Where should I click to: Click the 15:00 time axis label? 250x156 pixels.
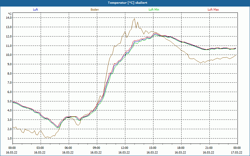click(x=153, y=148)
